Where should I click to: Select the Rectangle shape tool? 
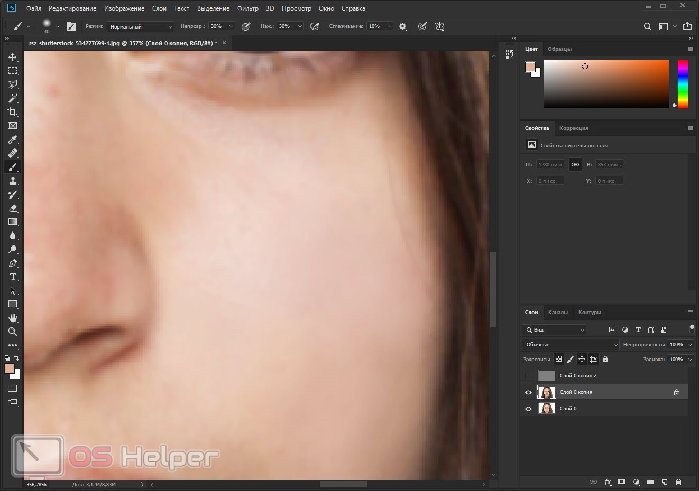(x=13, y=304)
